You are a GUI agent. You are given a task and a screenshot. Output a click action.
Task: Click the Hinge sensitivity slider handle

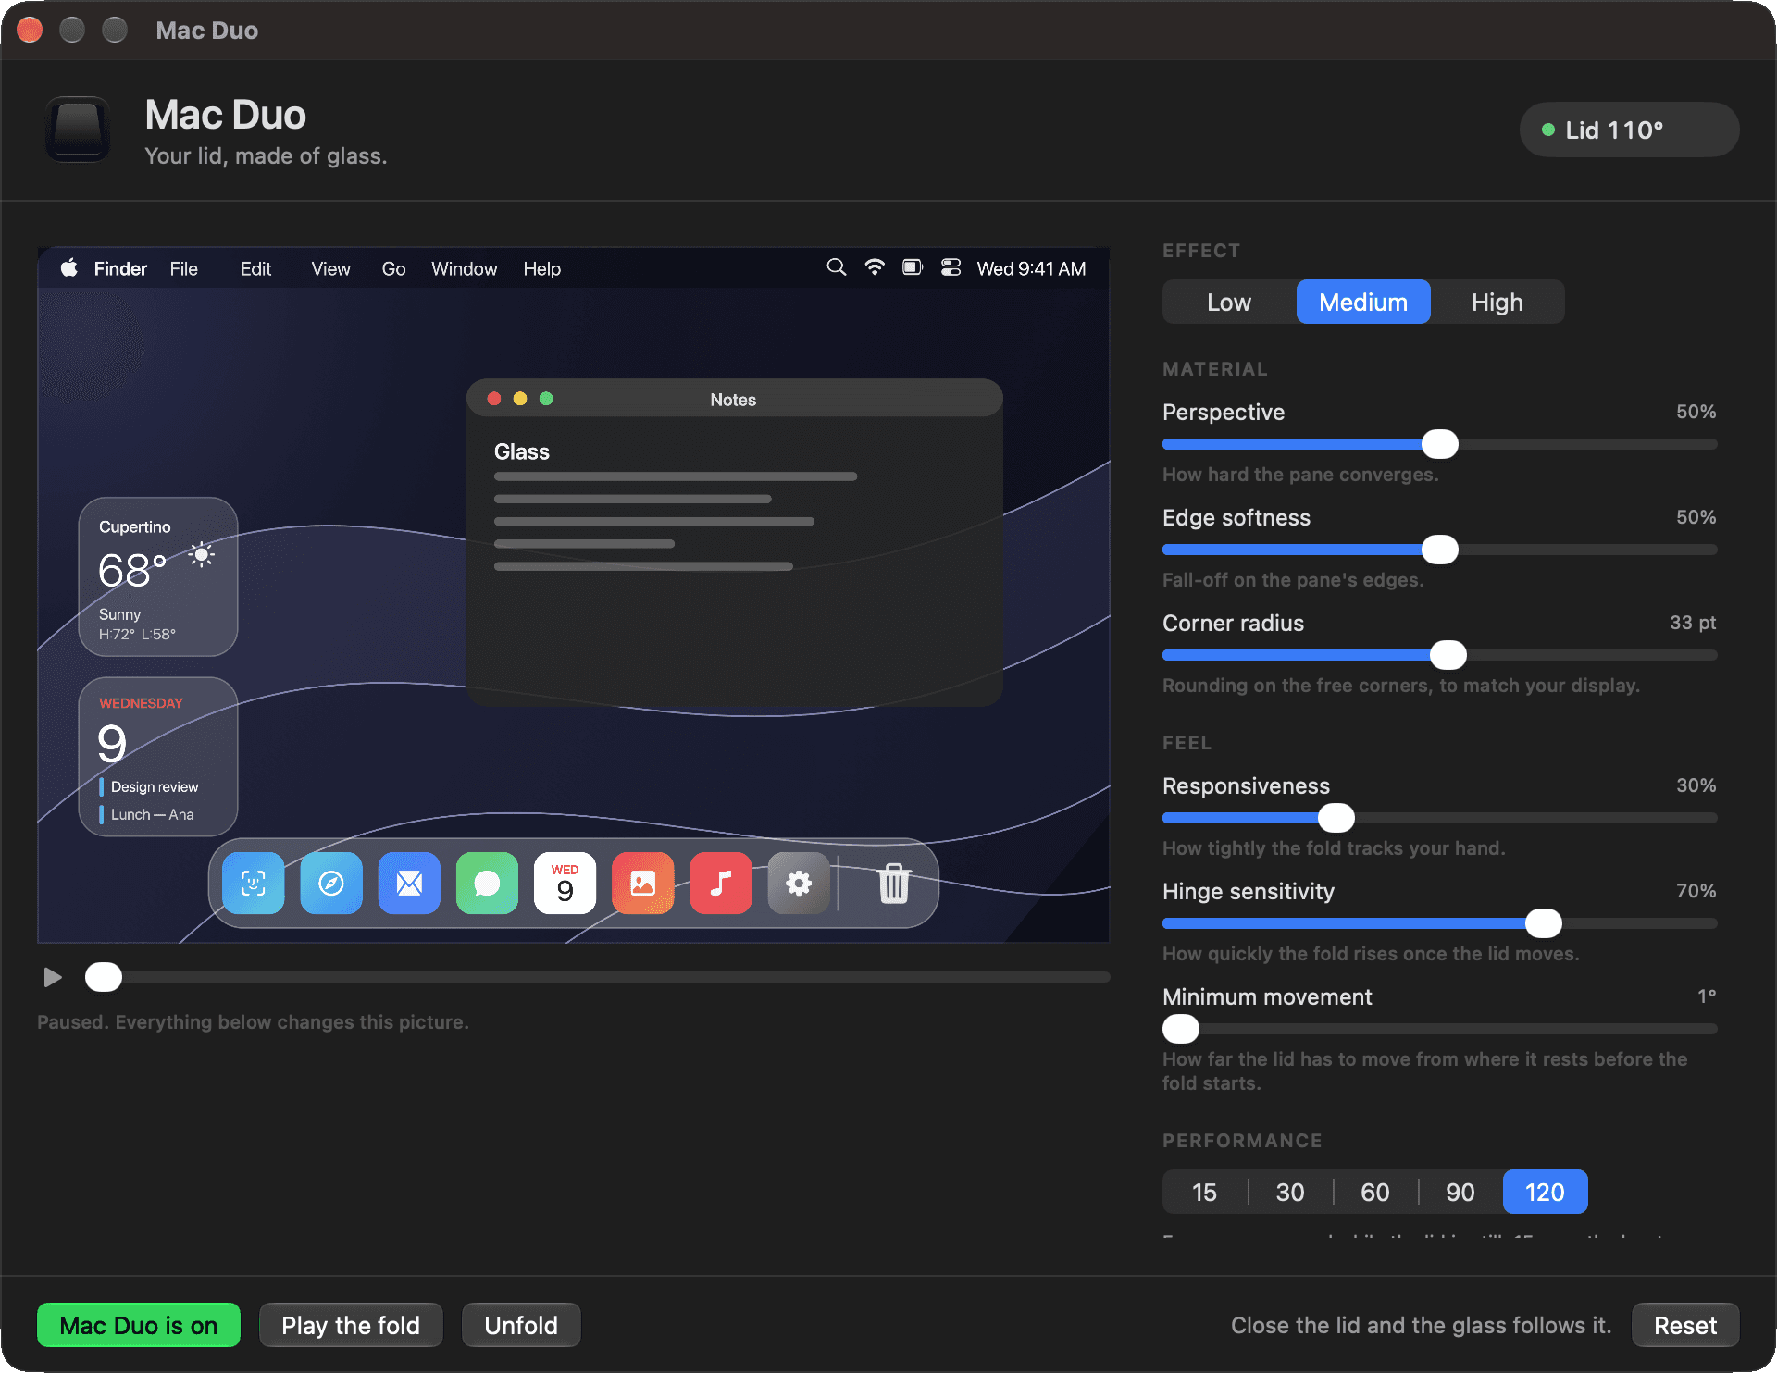pyautogui.click(x=1544, y=923)
